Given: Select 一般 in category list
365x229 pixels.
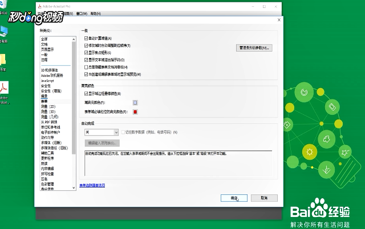Looking at the screenshot, I should pyautogui.click(x=44, y=55).
